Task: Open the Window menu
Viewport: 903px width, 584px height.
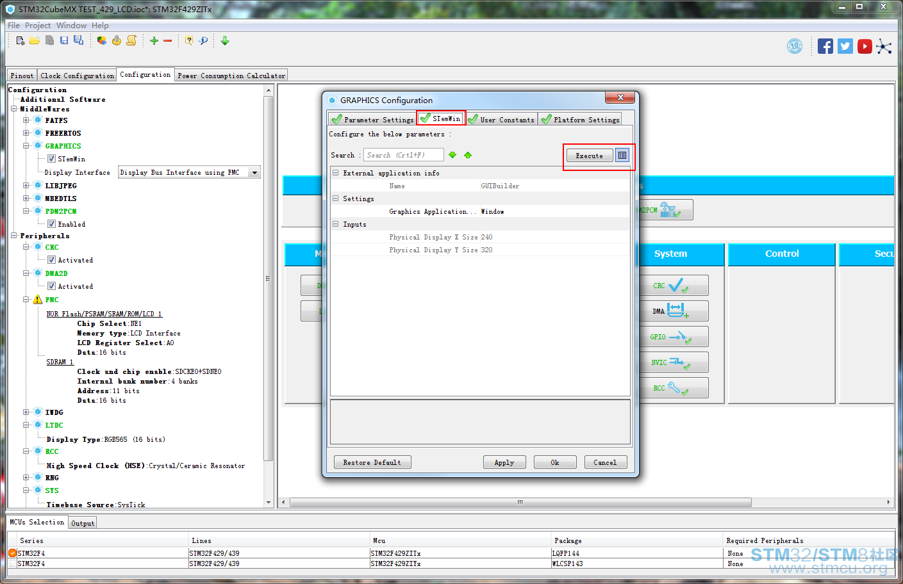Action: (x=71, y=26)
